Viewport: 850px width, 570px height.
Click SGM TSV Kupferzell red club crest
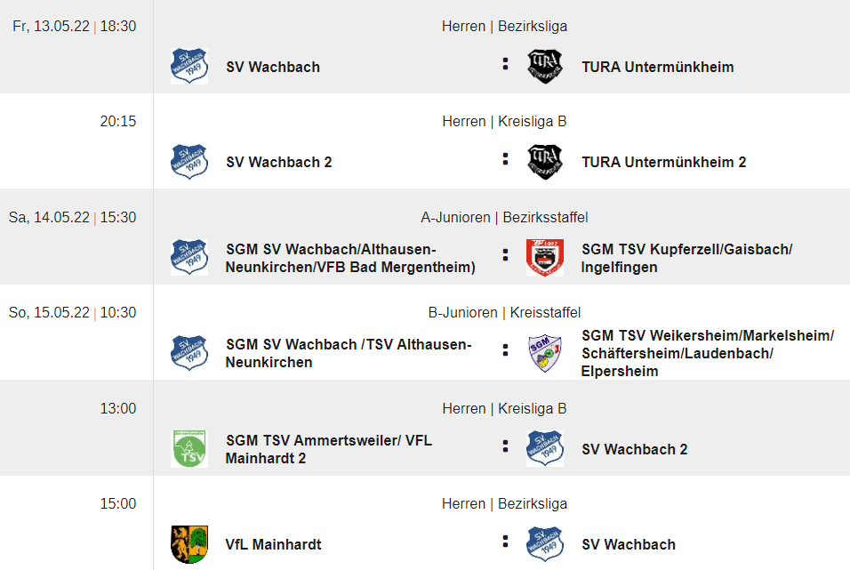545,258
